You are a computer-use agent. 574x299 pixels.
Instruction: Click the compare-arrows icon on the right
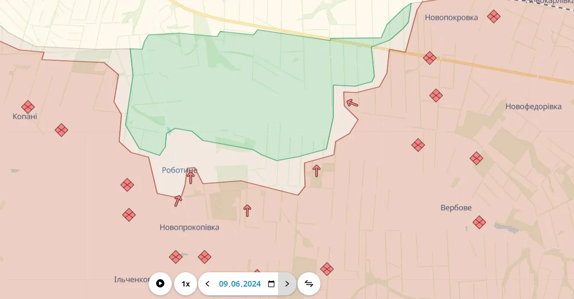tap(308, 284)
